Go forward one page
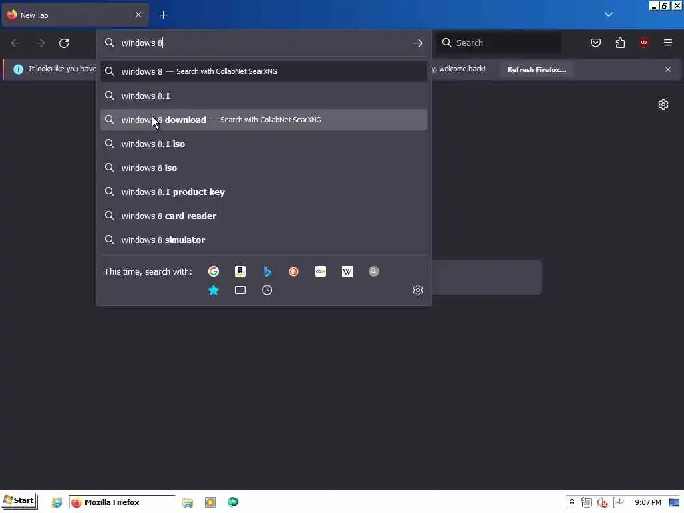Screen dimensions: 684x513 click(39, 43)
